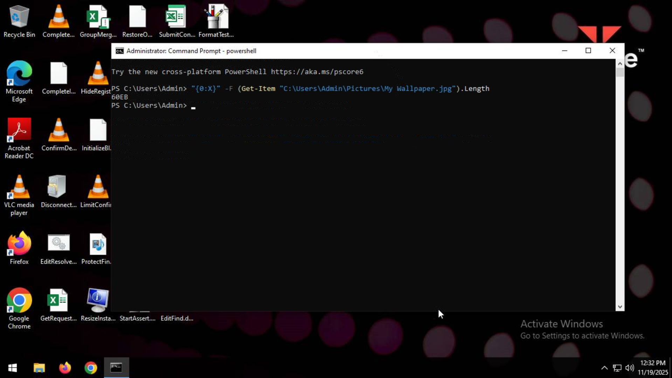Image resolution: width=672 pixels, height=378 pixels.
Task: Open File Explorer from the taskbar
Action: [x=39, y=367]
